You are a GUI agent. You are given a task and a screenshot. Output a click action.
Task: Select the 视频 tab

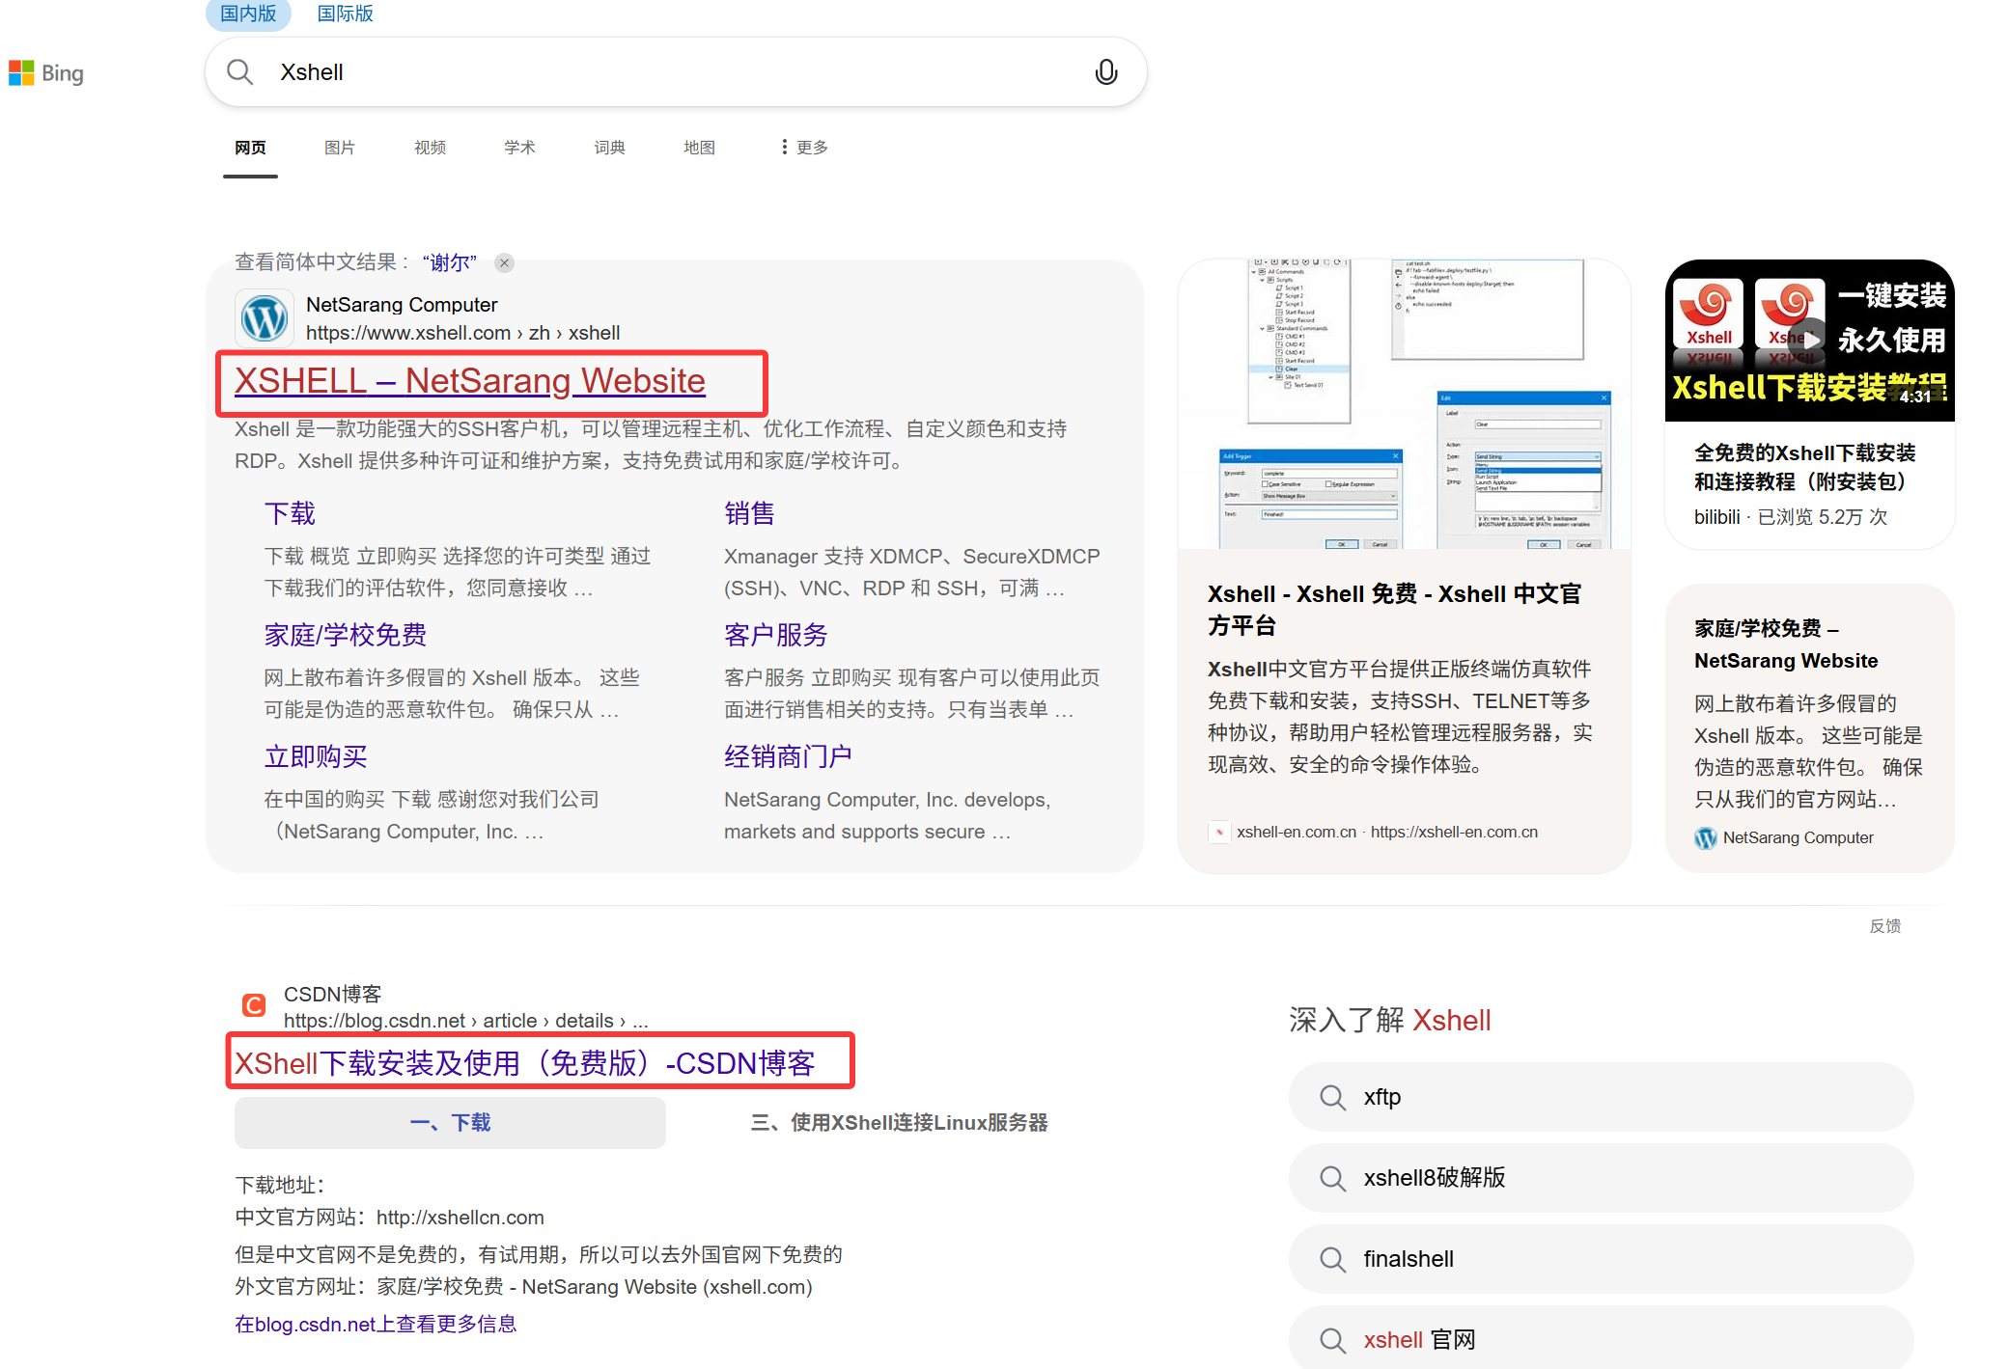430,148
